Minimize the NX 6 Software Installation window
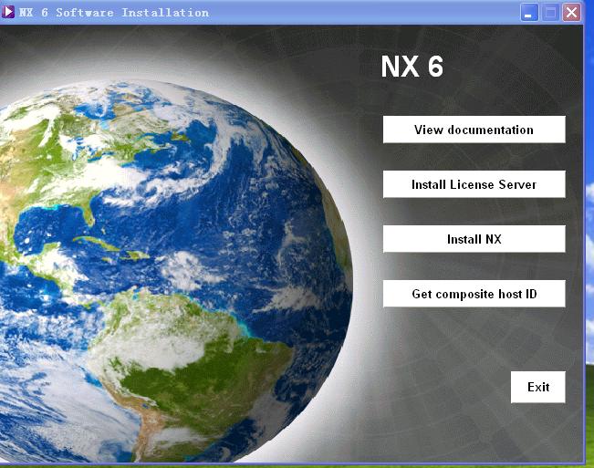 (529, 13)
